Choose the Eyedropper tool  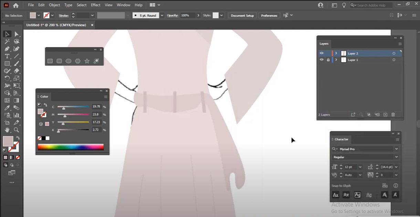point(7,108)
